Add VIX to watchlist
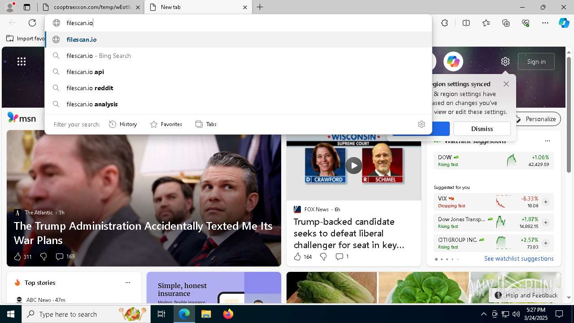This screenshot has height=323, width=574. point(546,202)
